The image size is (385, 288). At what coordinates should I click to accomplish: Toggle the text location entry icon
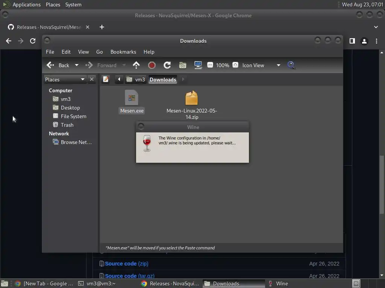point(106,79)
